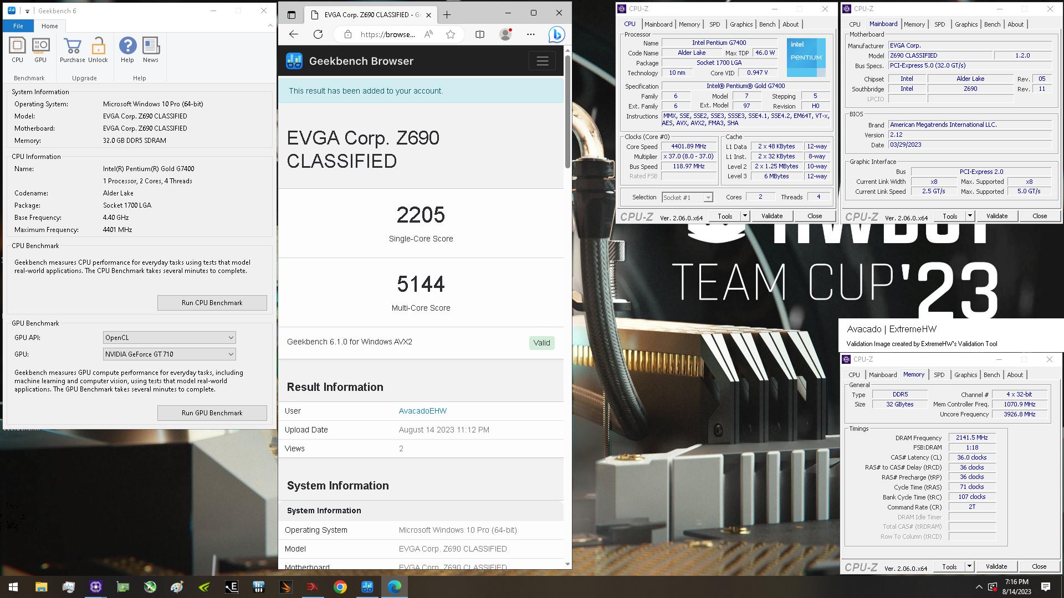Image resolution: width=1064 pixels, height=598 pixels.
Task: Open the News icon in Geekbench ribbon
Action: [151, 50]
